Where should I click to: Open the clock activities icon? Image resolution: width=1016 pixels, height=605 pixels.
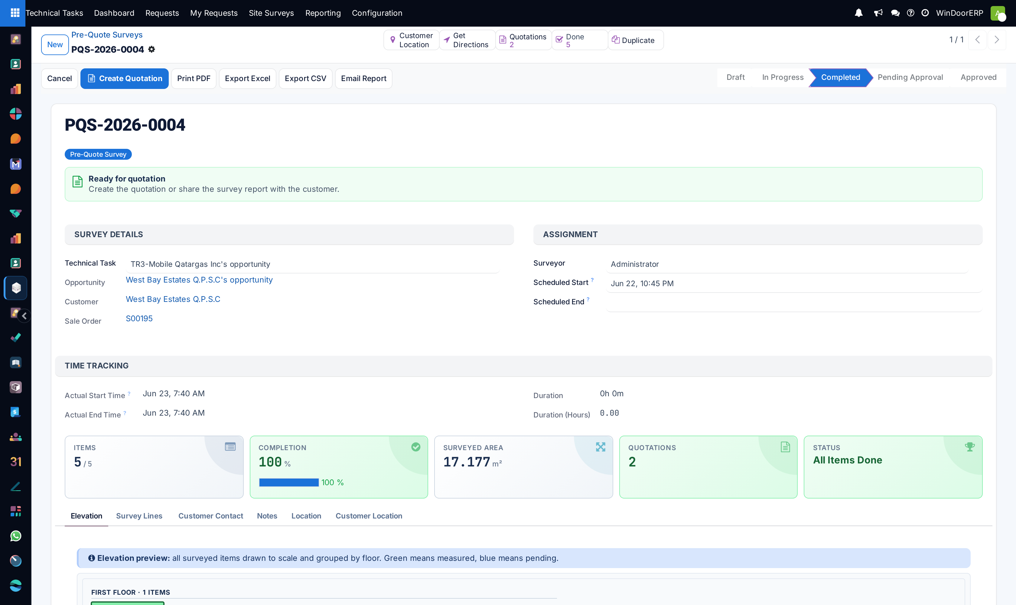click(925, 13)
